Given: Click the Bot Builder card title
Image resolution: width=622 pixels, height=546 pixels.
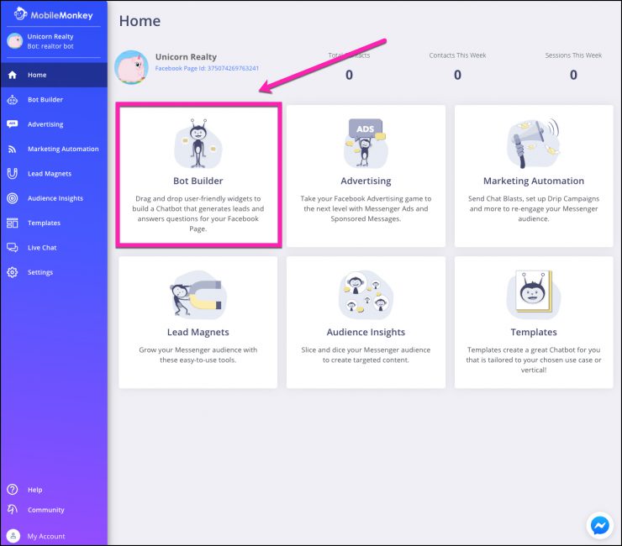Looking at the screenshot, I should pos(198,181).
